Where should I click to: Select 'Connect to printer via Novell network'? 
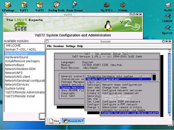pos(130,113)
